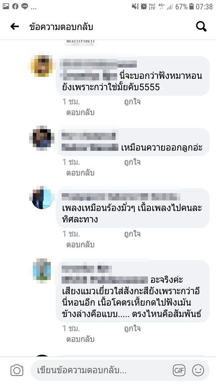
Task: Open profile picture of หมาหอน commenter
Action: coord(42,66)
